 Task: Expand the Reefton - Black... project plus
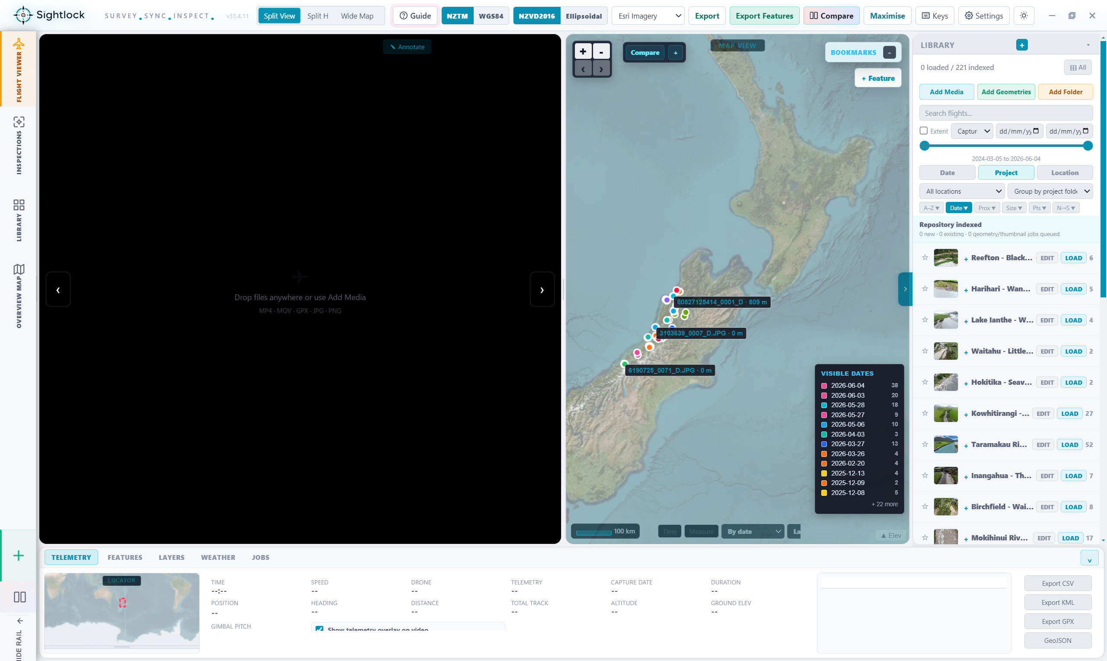[966, 259]
